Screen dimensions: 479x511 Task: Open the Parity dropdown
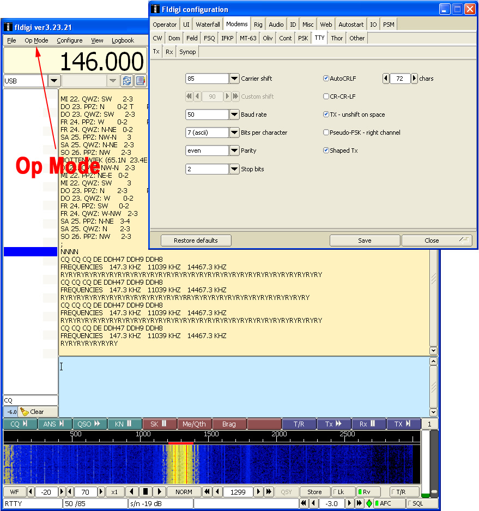pyautogui.click(x=234, y=150)
